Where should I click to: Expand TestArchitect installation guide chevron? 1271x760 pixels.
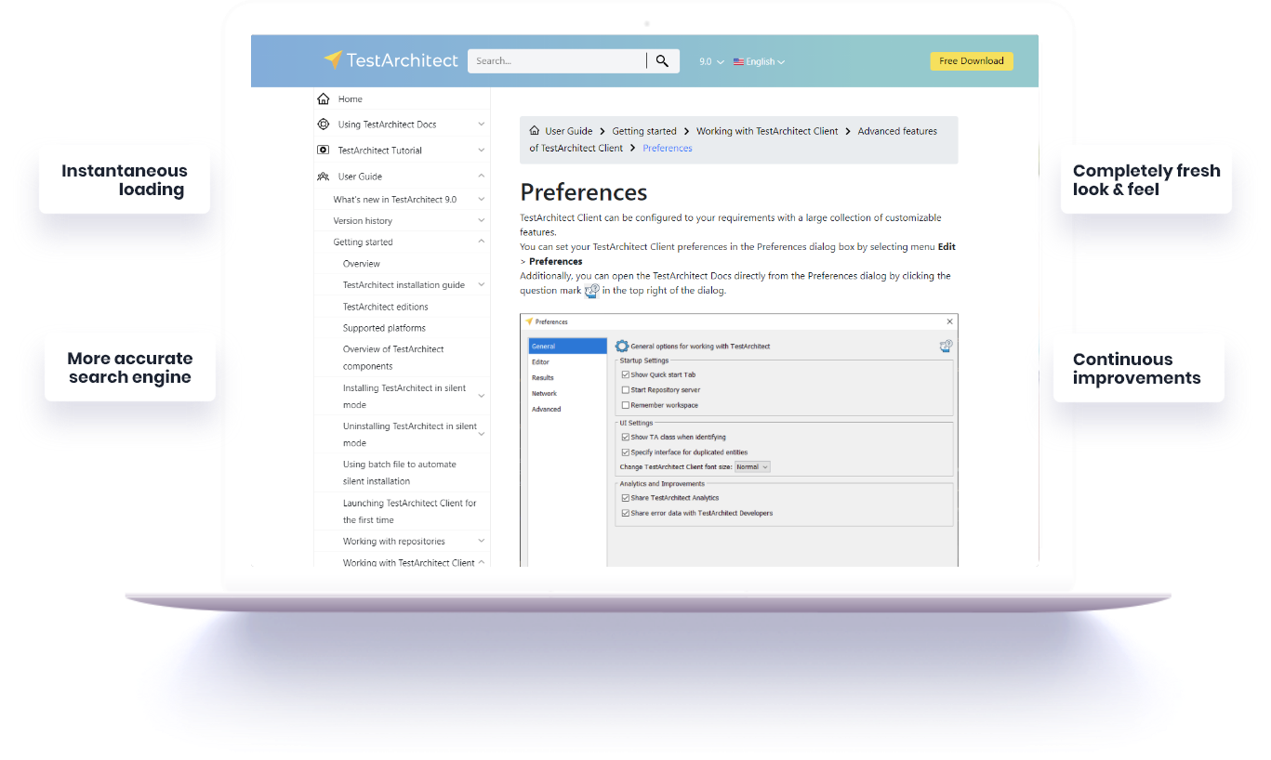pos(481,284)
